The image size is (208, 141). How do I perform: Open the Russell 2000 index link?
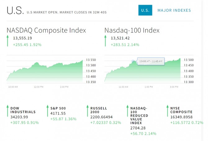99,110
